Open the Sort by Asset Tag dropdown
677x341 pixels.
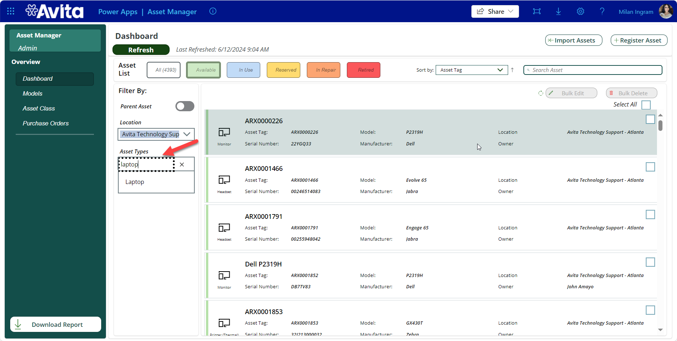coord(472,70)
